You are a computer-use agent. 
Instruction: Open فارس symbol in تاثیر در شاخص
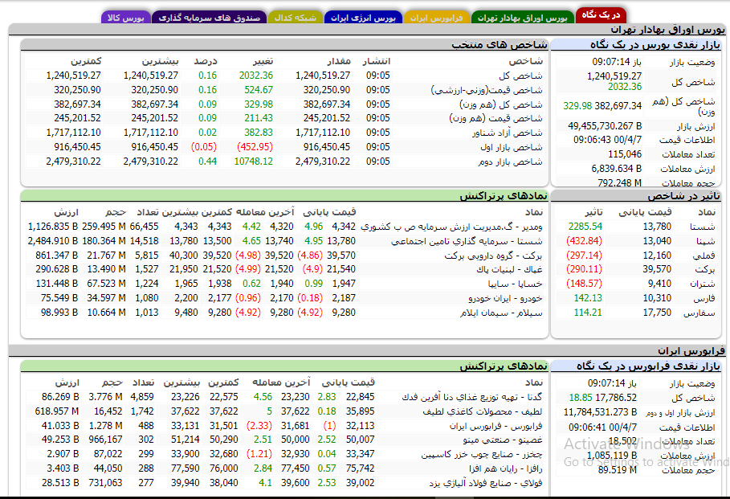(704, 298)
